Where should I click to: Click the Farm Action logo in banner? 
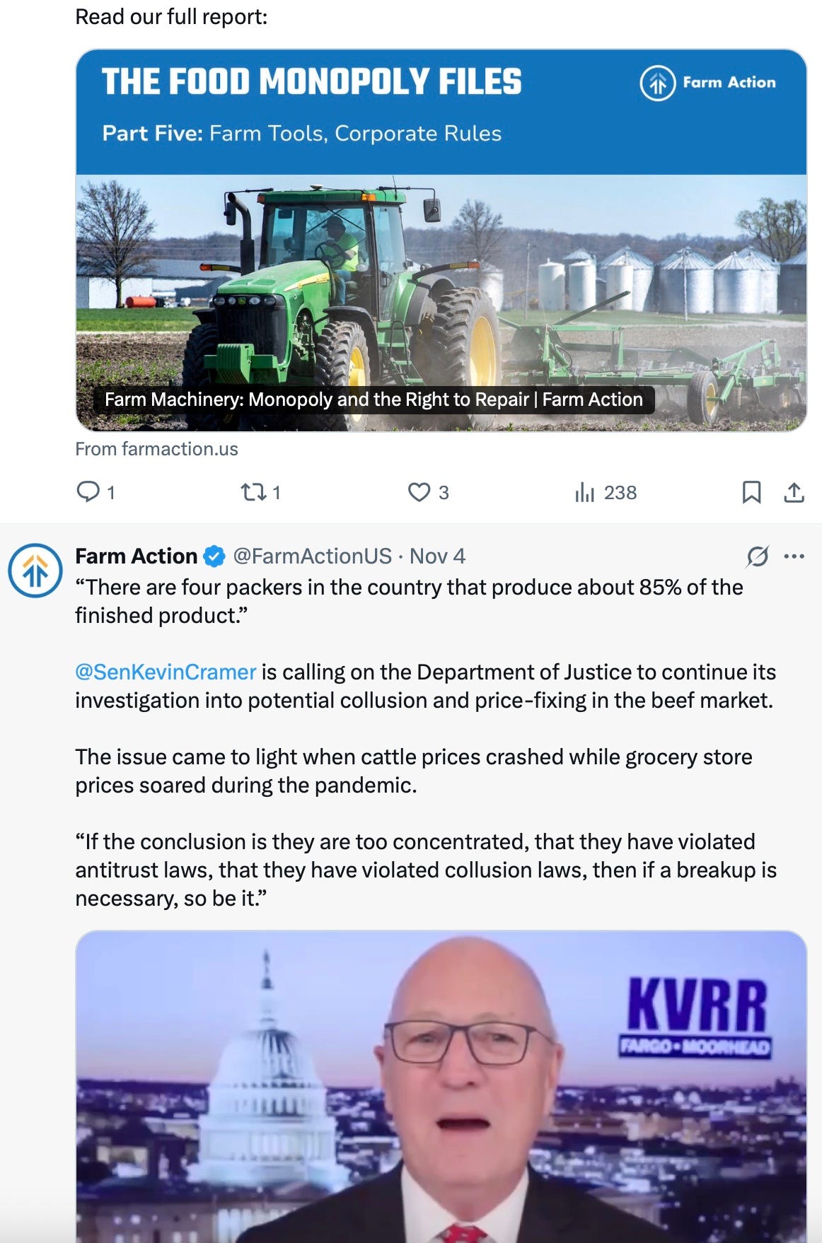pos(708,83)
